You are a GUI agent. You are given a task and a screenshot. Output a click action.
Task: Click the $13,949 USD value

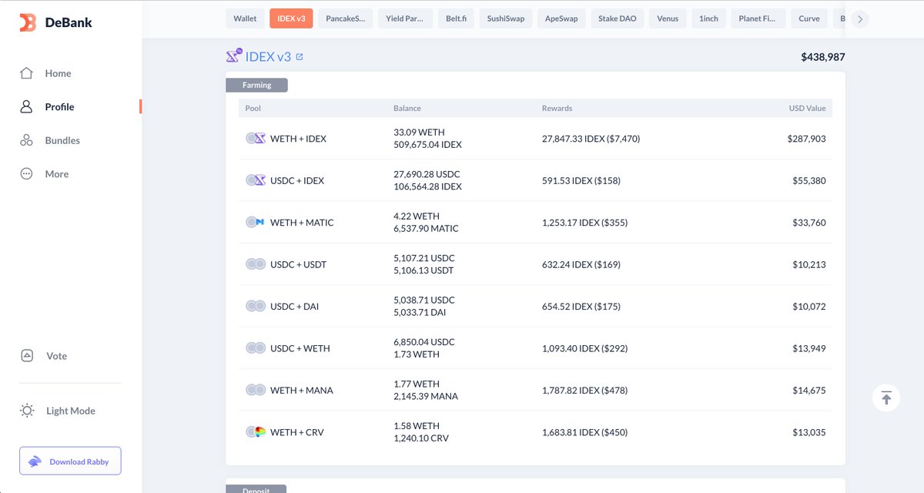coord(809,348)
